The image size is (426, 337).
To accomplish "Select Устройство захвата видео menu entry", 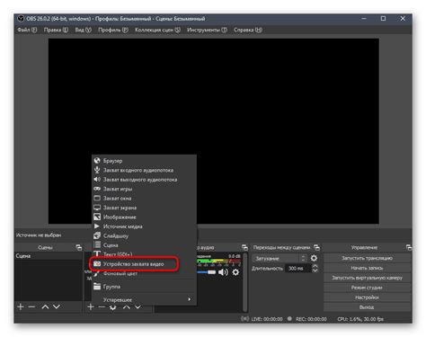I will pos(134,264).
